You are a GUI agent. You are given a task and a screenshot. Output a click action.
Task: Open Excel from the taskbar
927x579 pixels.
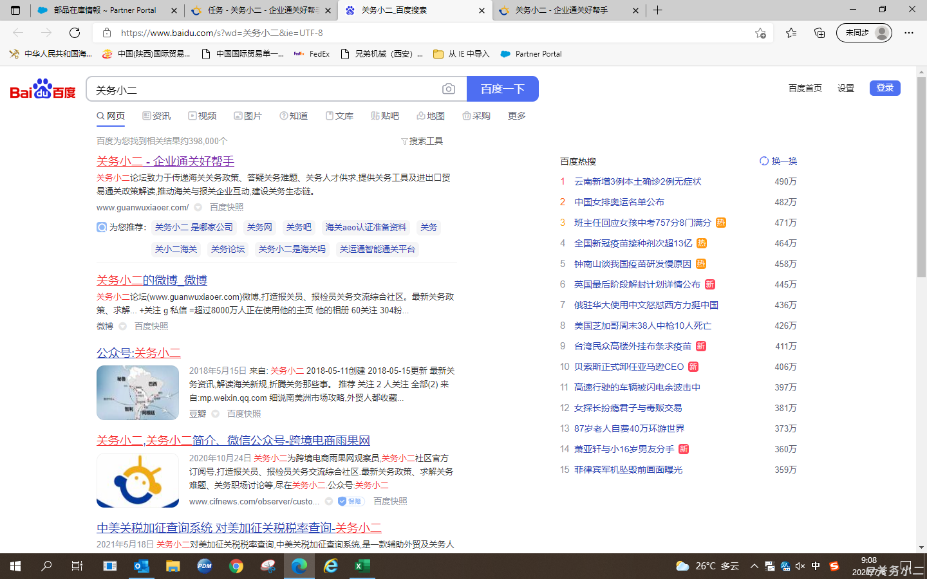tap(362, 566)
